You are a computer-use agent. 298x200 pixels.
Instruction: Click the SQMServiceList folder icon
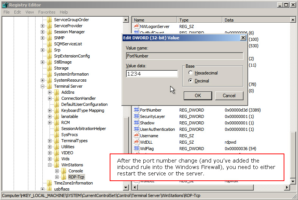coord(50,44)
